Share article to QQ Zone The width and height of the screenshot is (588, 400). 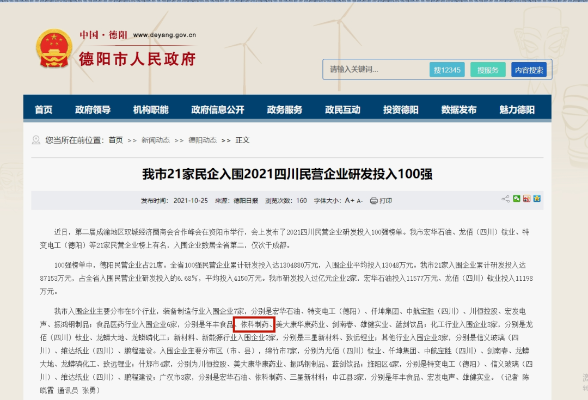tap(537, 199)
